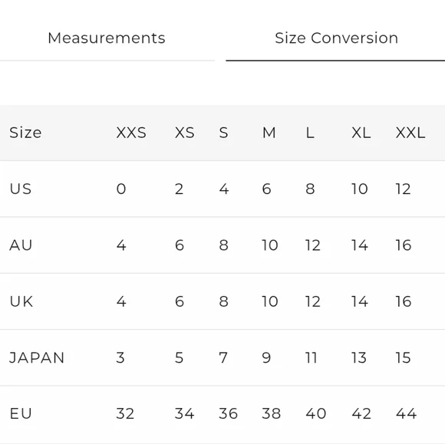The image size is (445, 444).
Task: Click the UK row label
Action: point(21,301)
